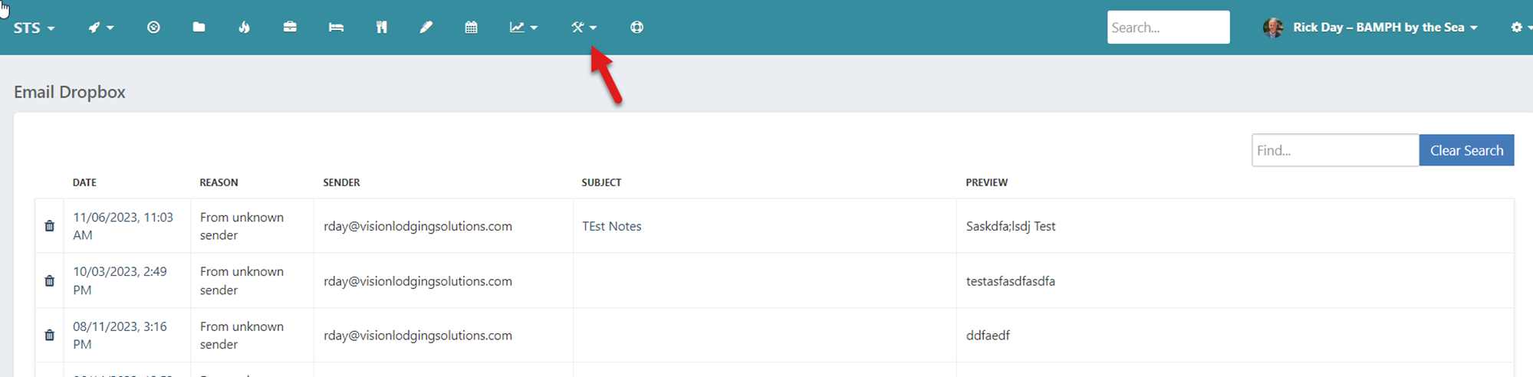Select date 11/06/2023, 11:03 AM
This screenshot has height=377, width=1533.
tap(123, 226)
